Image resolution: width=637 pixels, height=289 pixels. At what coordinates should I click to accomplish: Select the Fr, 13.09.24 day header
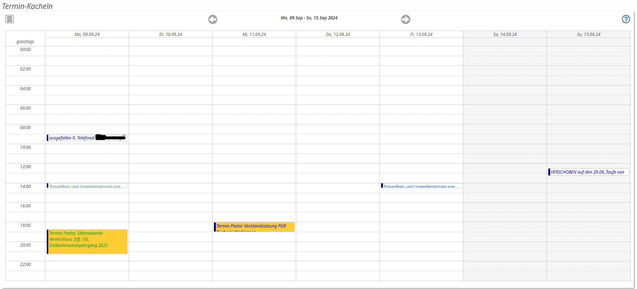click(x=421, y=35)
